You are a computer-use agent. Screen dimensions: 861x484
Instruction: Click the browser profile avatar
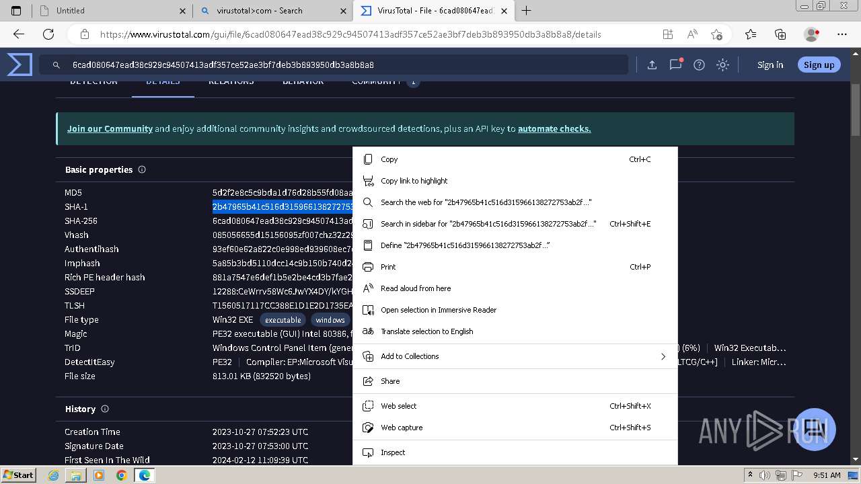812,34
